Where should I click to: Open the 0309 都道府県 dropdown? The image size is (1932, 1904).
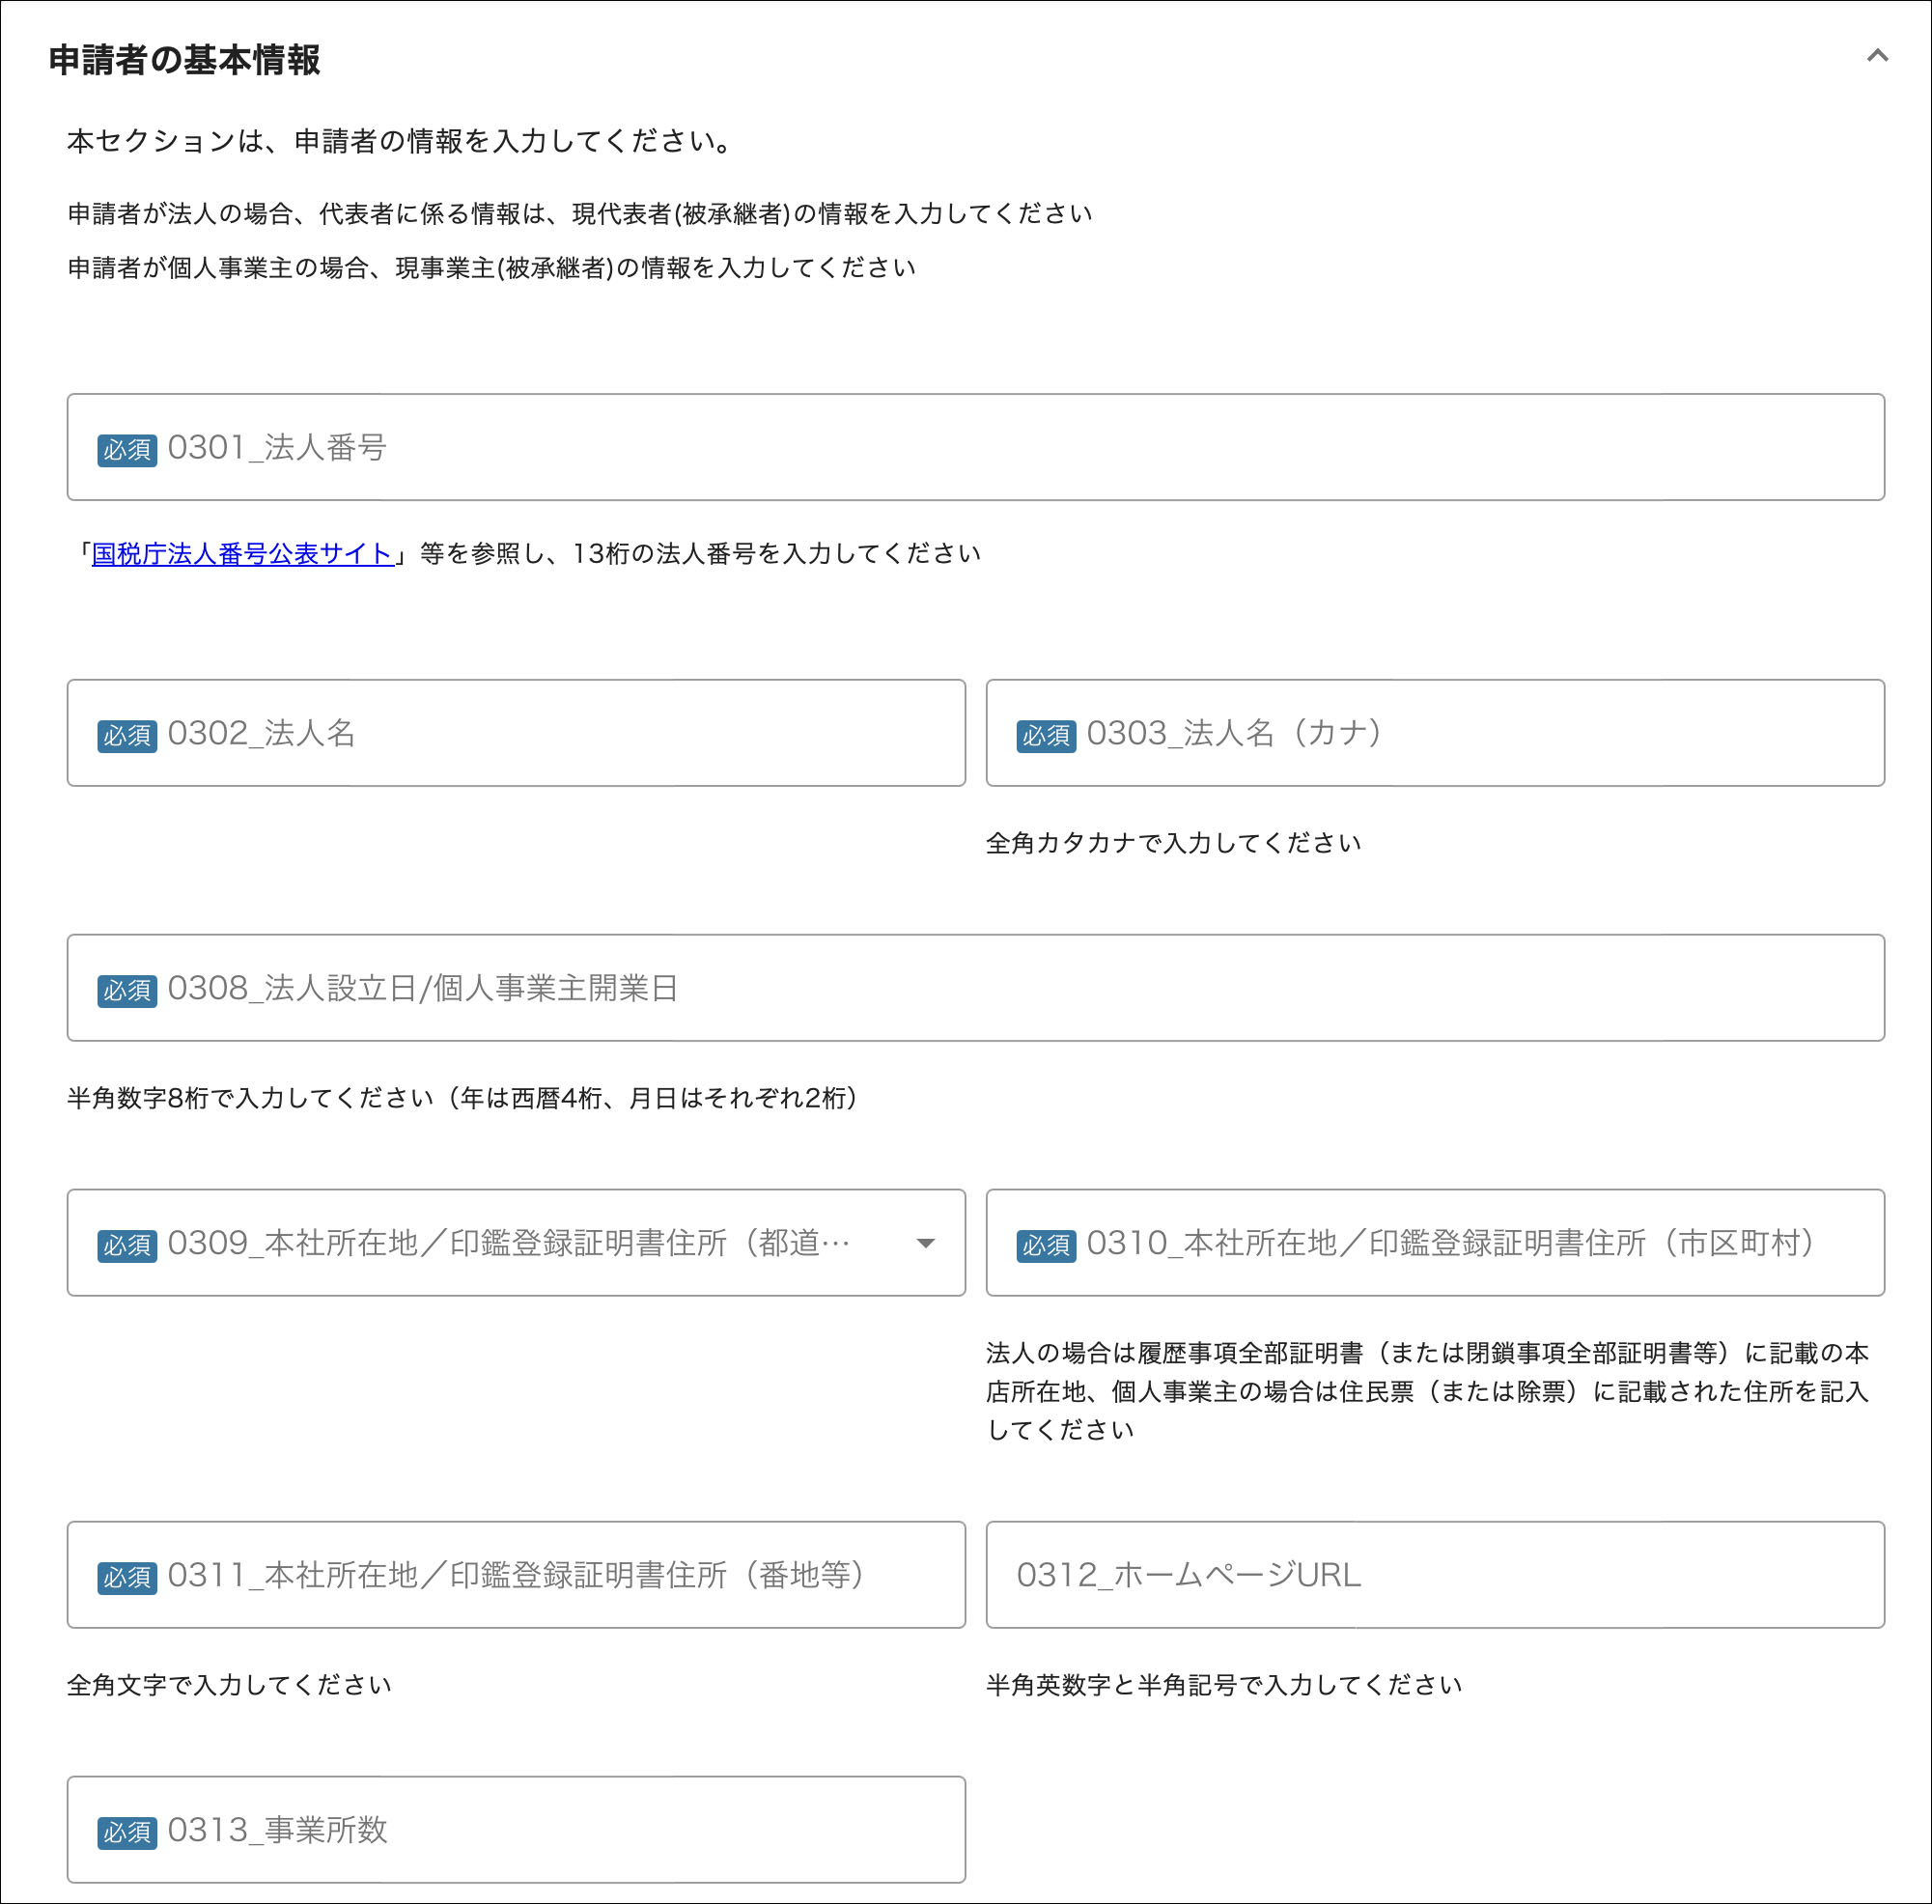coord(516,1243)
